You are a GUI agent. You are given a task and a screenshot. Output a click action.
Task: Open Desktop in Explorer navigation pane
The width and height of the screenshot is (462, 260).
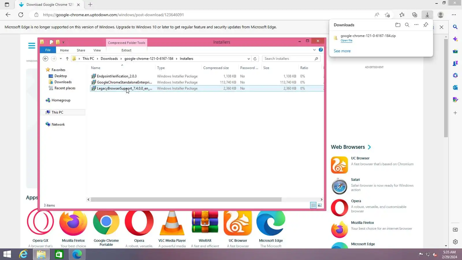[61, 76]
